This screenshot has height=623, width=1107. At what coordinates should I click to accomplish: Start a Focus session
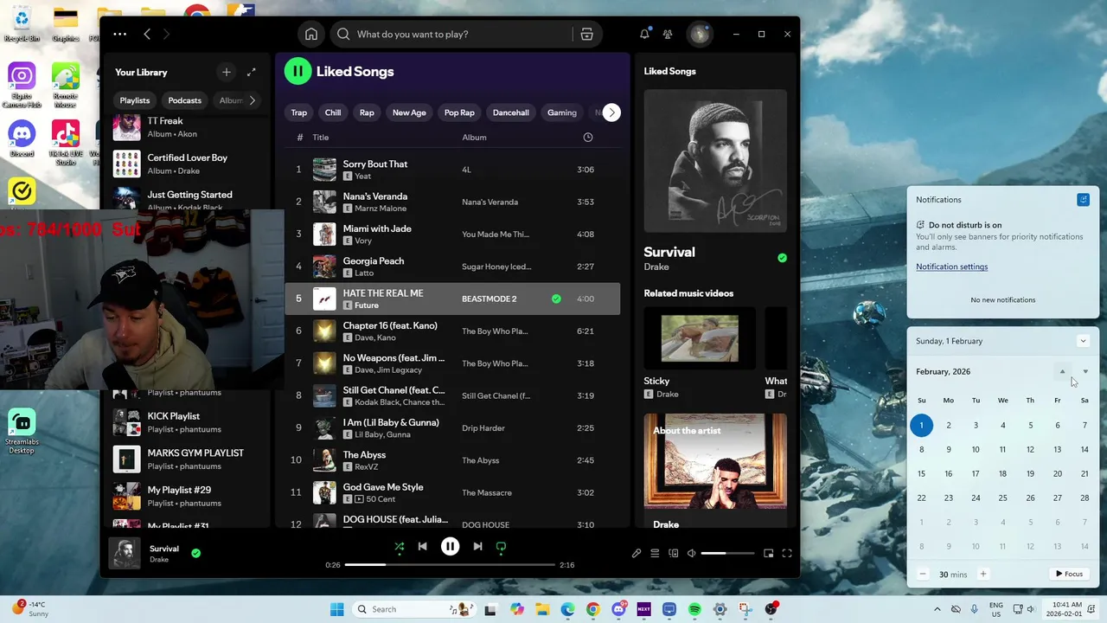[x=1069, y=574]
